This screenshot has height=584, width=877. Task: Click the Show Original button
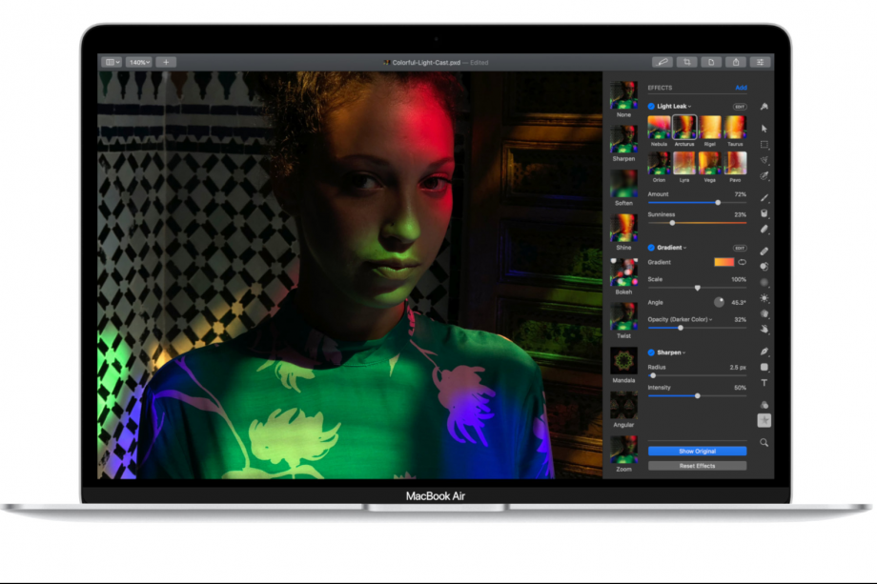coord(697,451)
